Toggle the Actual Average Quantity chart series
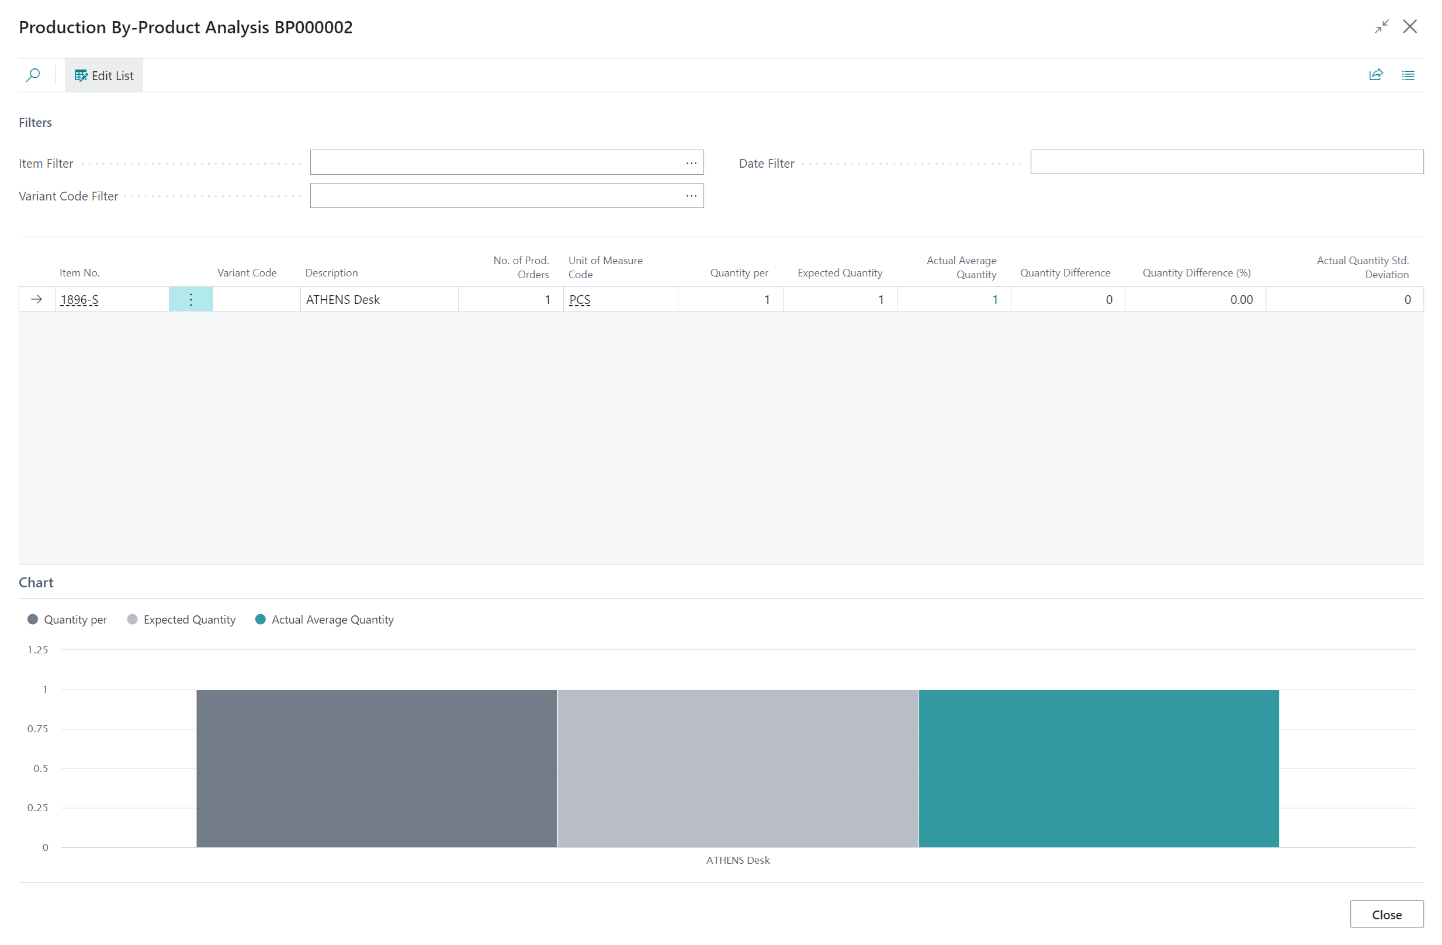The height and width of the screenshot is (945, 1442). tap(324, 619)
